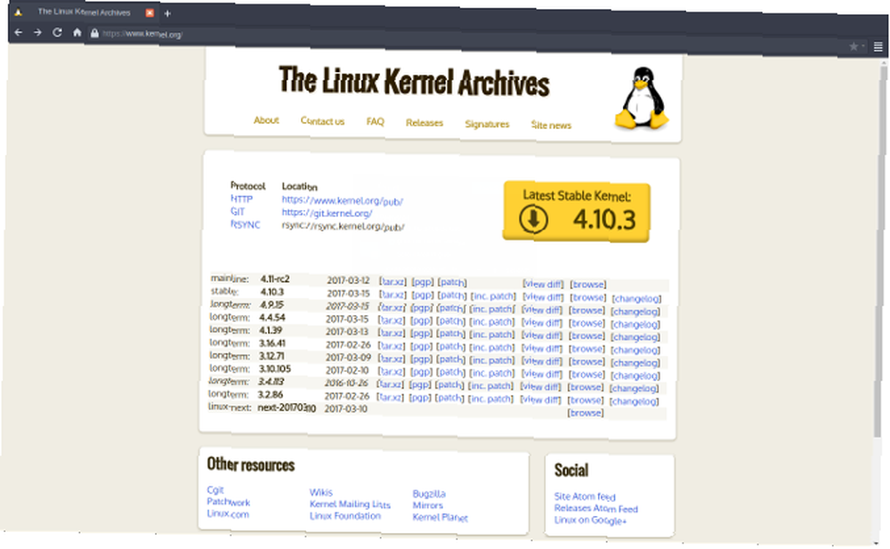890x549 pixels.
Task: Browse the mainline 4.11-rc2 tree
Action: [x=588, y=285]
